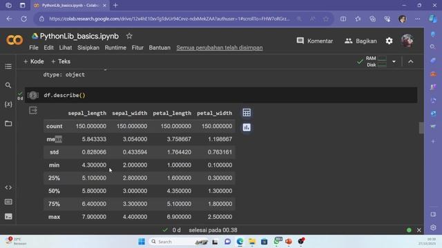Add page to browser favorites star
Image resolution: width=442 pixels, height=248 pixels.
326,19
